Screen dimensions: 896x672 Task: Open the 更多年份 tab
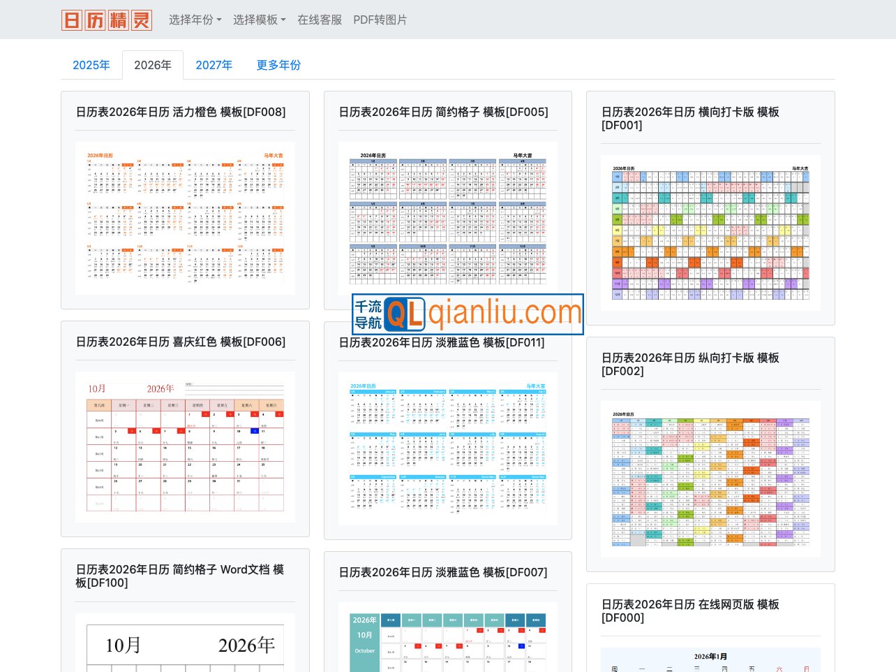278,65
